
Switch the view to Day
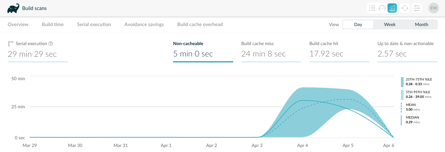[x=358, y=24]
